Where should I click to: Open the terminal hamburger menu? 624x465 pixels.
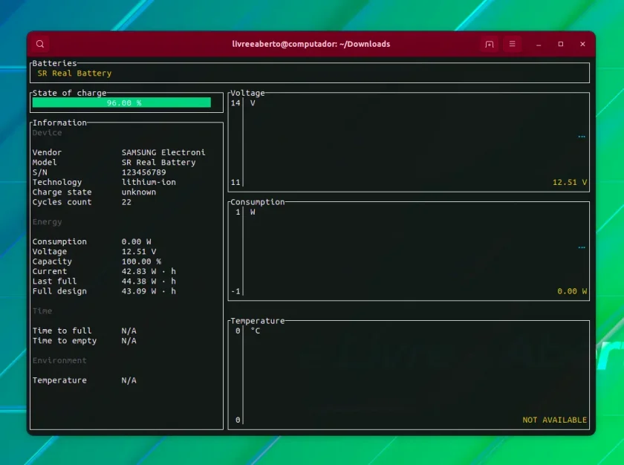coord(512,44)
